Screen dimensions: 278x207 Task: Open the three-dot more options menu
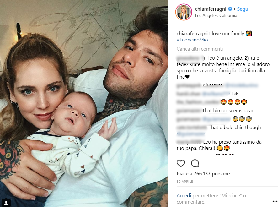[275, 201]
